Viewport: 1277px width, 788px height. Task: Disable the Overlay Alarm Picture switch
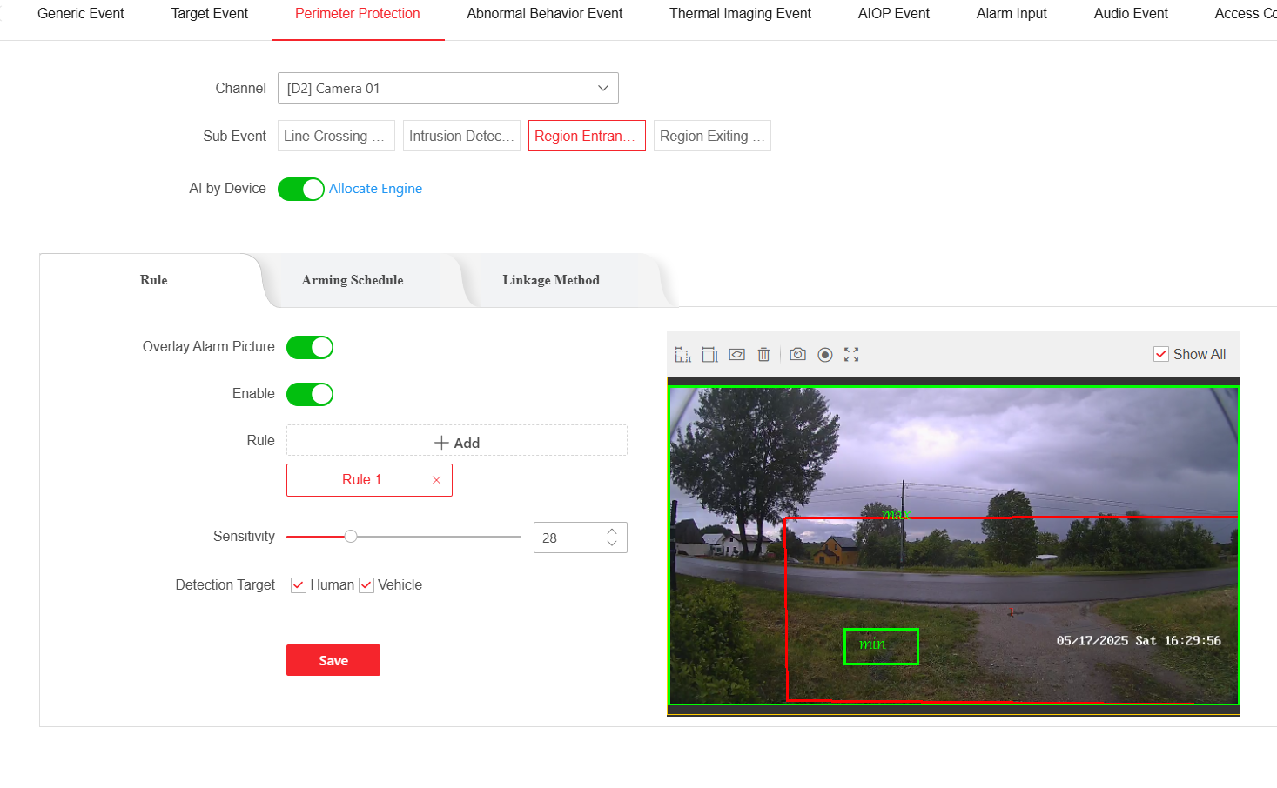pos(310,347)
